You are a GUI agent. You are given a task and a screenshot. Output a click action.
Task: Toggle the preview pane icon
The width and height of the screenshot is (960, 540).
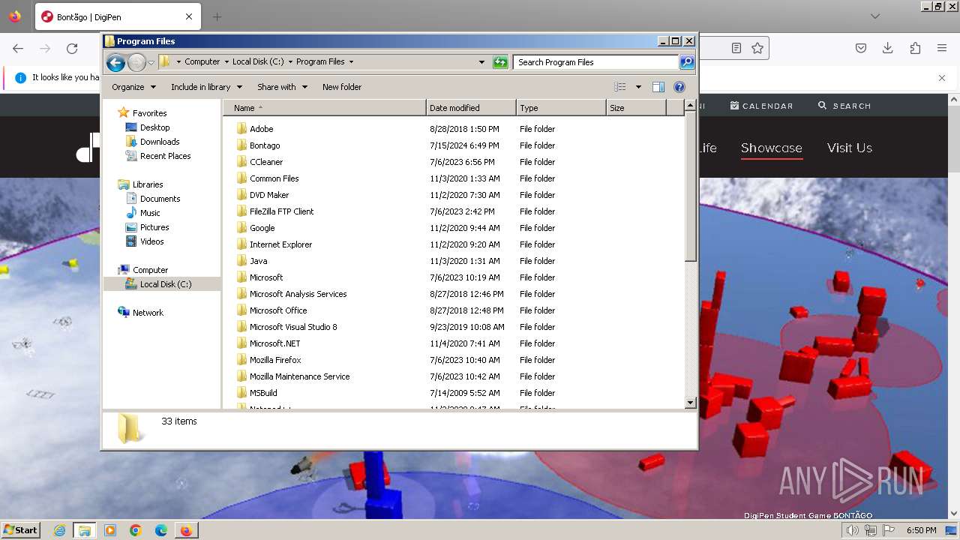click(658, 87)
